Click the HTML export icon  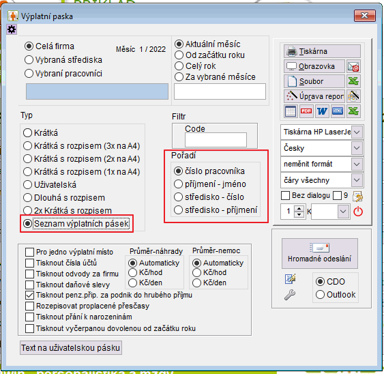coord(337,111)
